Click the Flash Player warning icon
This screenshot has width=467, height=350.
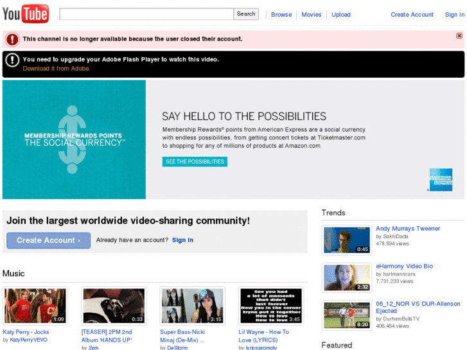pyautogui.click(x=12, y=60)
